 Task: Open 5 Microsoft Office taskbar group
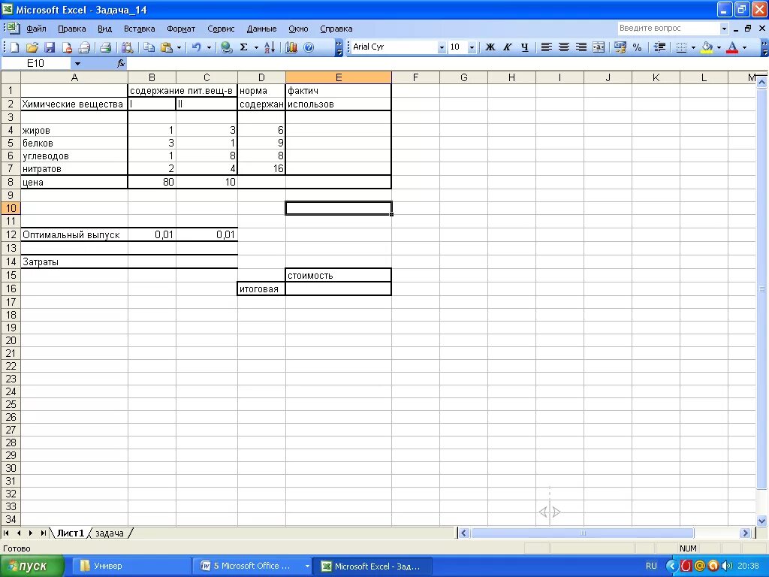tap(252, 566)
